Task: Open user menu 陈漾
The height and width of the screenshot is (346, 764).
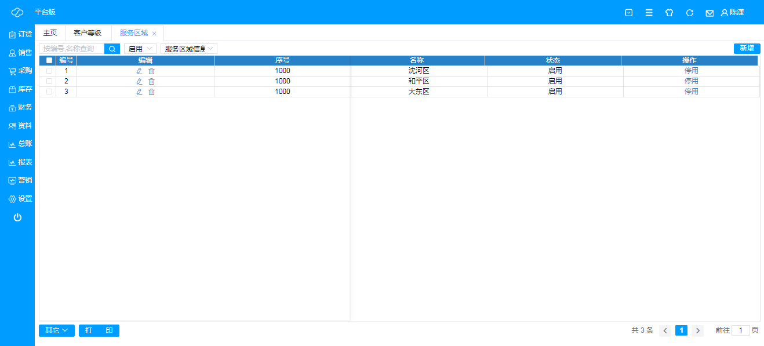Action: click(733, 12)
